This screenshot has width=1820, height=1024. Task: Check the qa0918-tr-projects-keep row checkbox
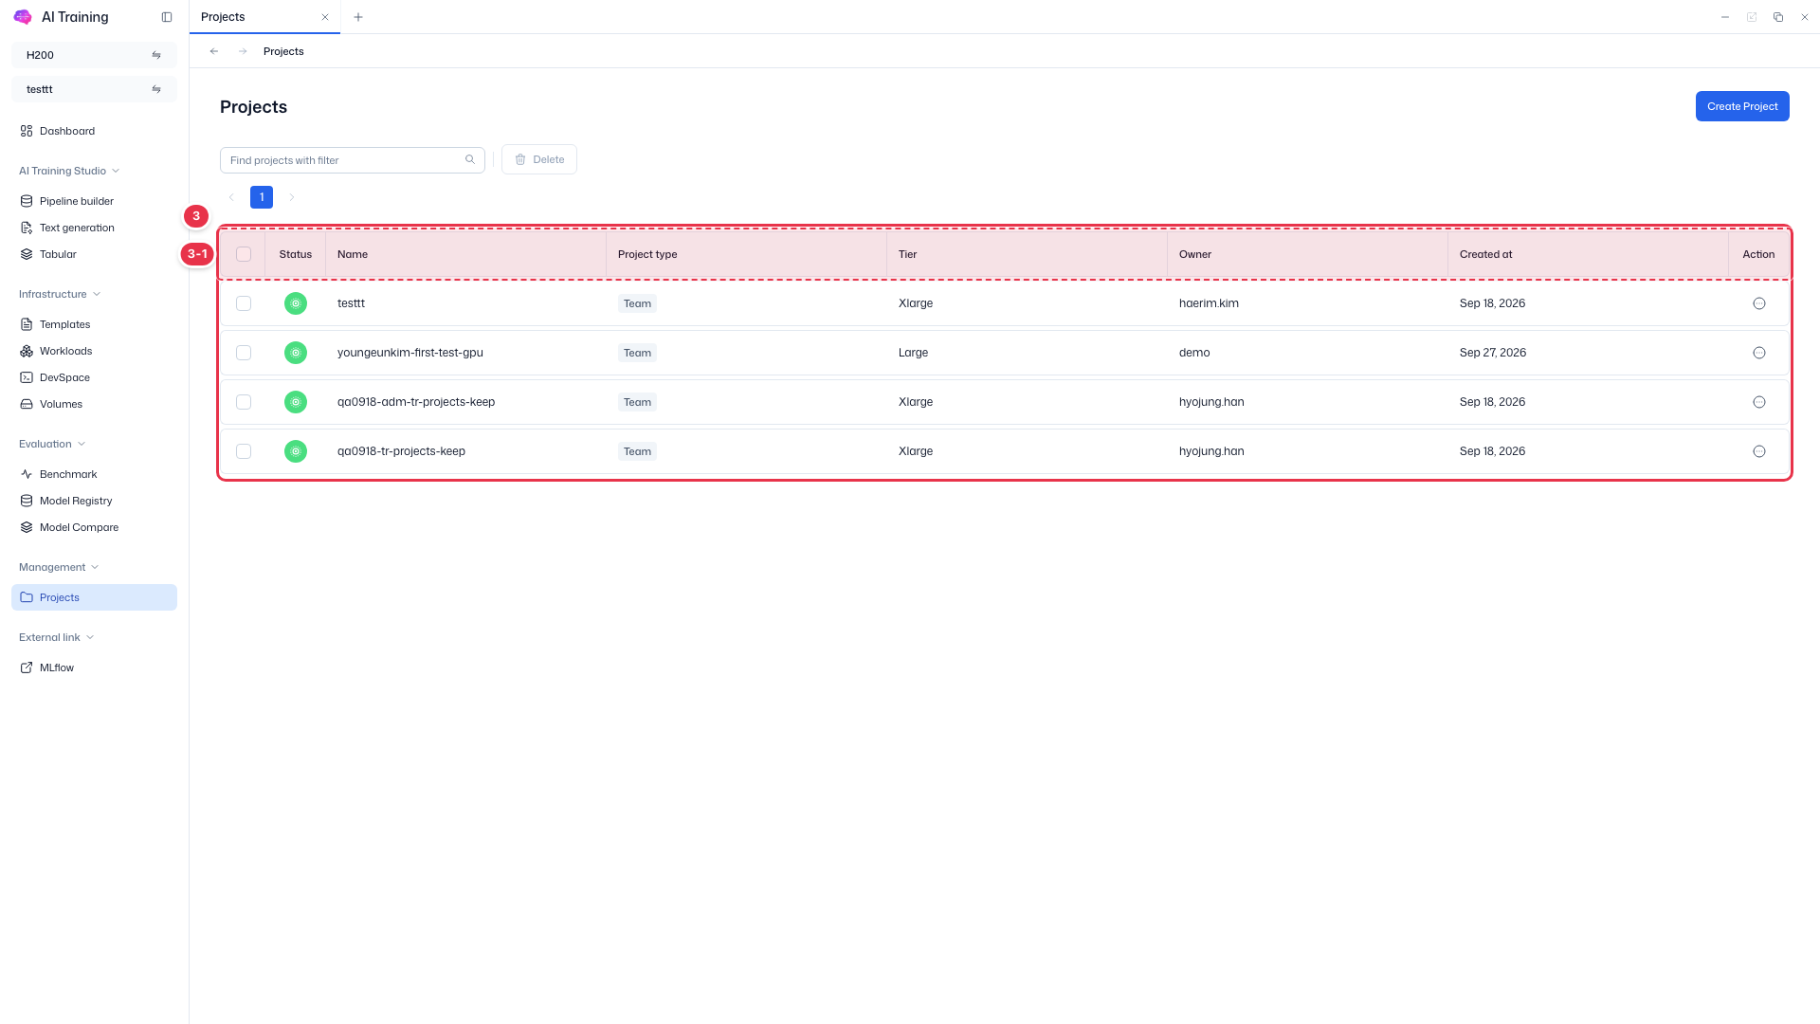tap(244, 451)
